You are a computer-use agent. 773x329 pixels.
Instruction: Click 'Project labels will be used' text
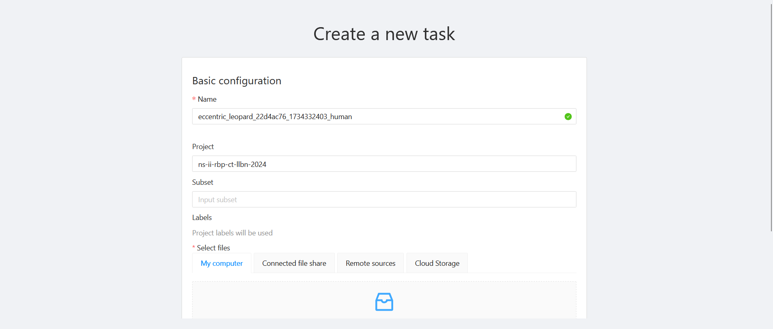coord(232,233)
